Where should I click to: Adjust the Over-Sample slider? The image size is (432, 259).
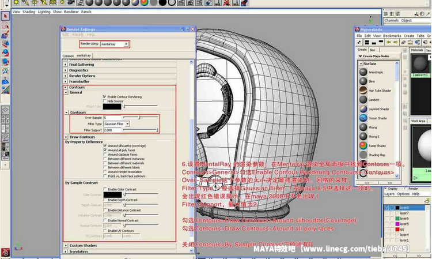pyautogui.click(x=141, y=118)
